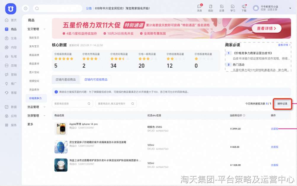
Task: Click the shop avatar icon
Action: pos(256,8)
